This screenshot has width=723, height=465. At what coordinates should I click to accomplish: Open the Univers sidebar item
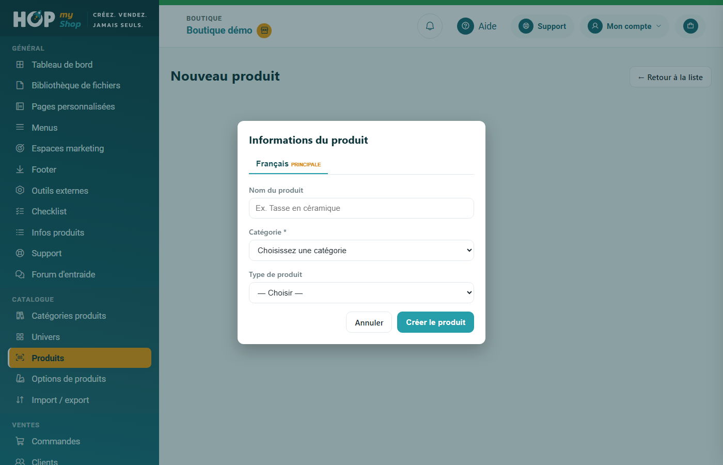[80, 337]
